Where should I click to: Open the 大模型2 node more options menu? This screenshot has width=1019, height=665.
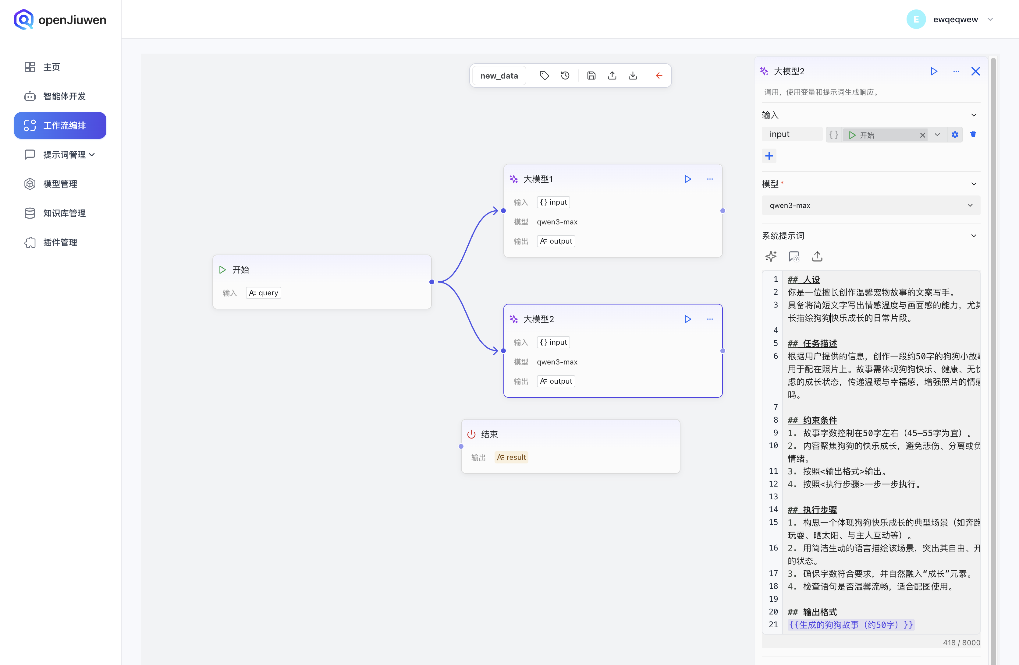click(710, 319)
